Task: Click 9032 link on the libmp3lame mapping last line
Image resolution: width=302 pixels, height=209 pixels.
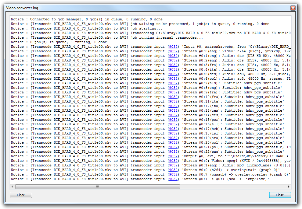Action: pyautogui.click(x=174, y=179)
